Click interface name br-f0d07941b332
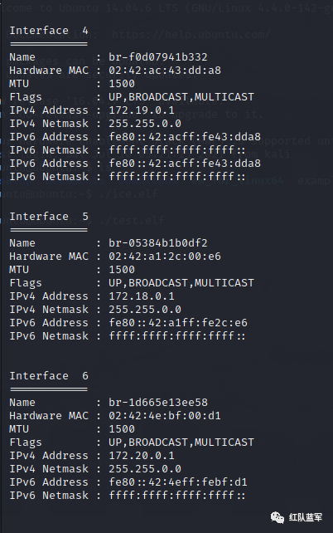This screenshot has width=333, height=533. 158,57
